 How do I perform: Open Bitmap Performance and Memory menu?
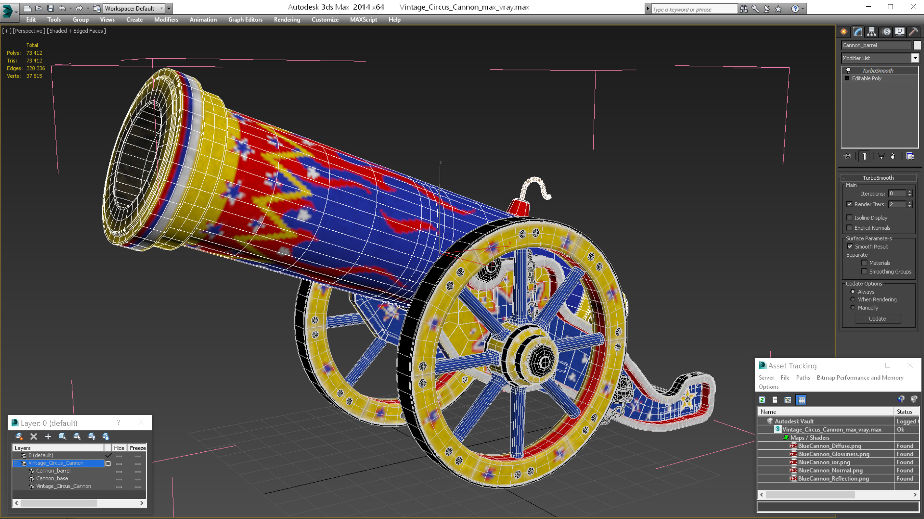(x=860, y=377)
